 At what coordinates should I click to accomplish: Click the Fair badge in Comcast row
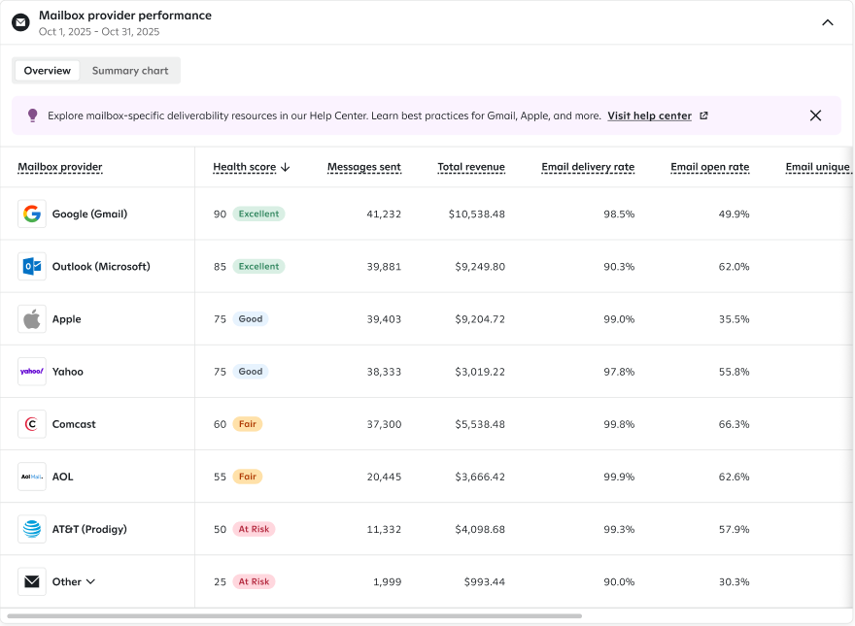tap(248, 424)
